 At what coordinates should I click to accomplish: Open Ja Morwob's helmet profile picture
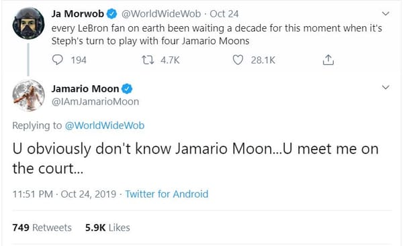coord(28,23)
